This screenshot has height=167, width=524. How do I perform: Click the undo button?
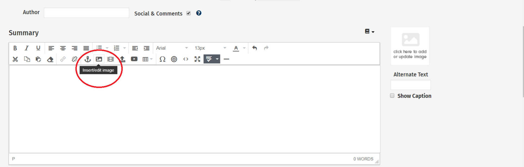click(254, 48)
